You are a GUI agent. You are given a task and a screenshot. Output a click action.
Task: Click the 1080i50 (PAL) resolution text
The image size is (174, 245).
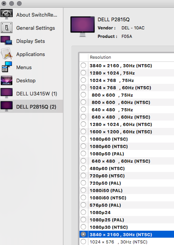click(x=106, y=191)
